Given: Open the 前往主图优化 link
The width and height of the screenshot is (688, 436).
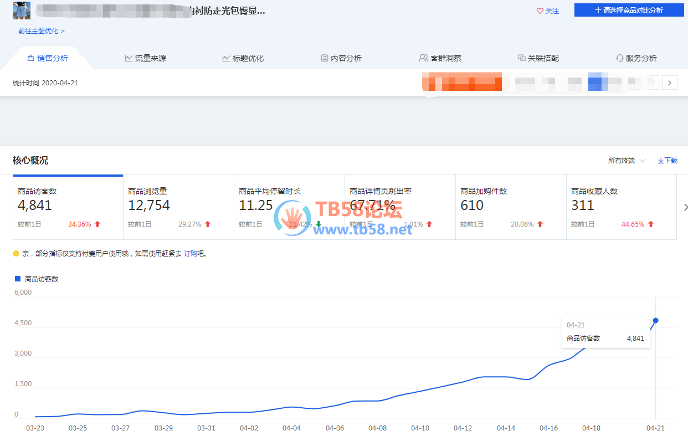Looking at the screenshot, I should pos(41,31).
